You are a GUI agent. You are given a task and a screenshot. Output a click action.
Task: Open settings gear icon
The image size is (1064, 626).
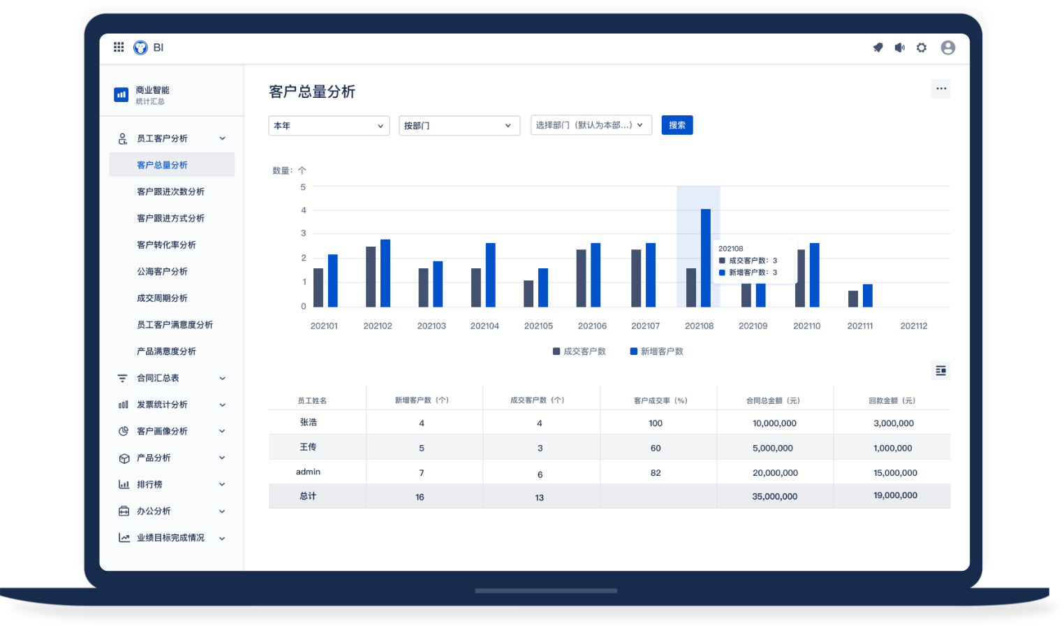click(922, 48)
